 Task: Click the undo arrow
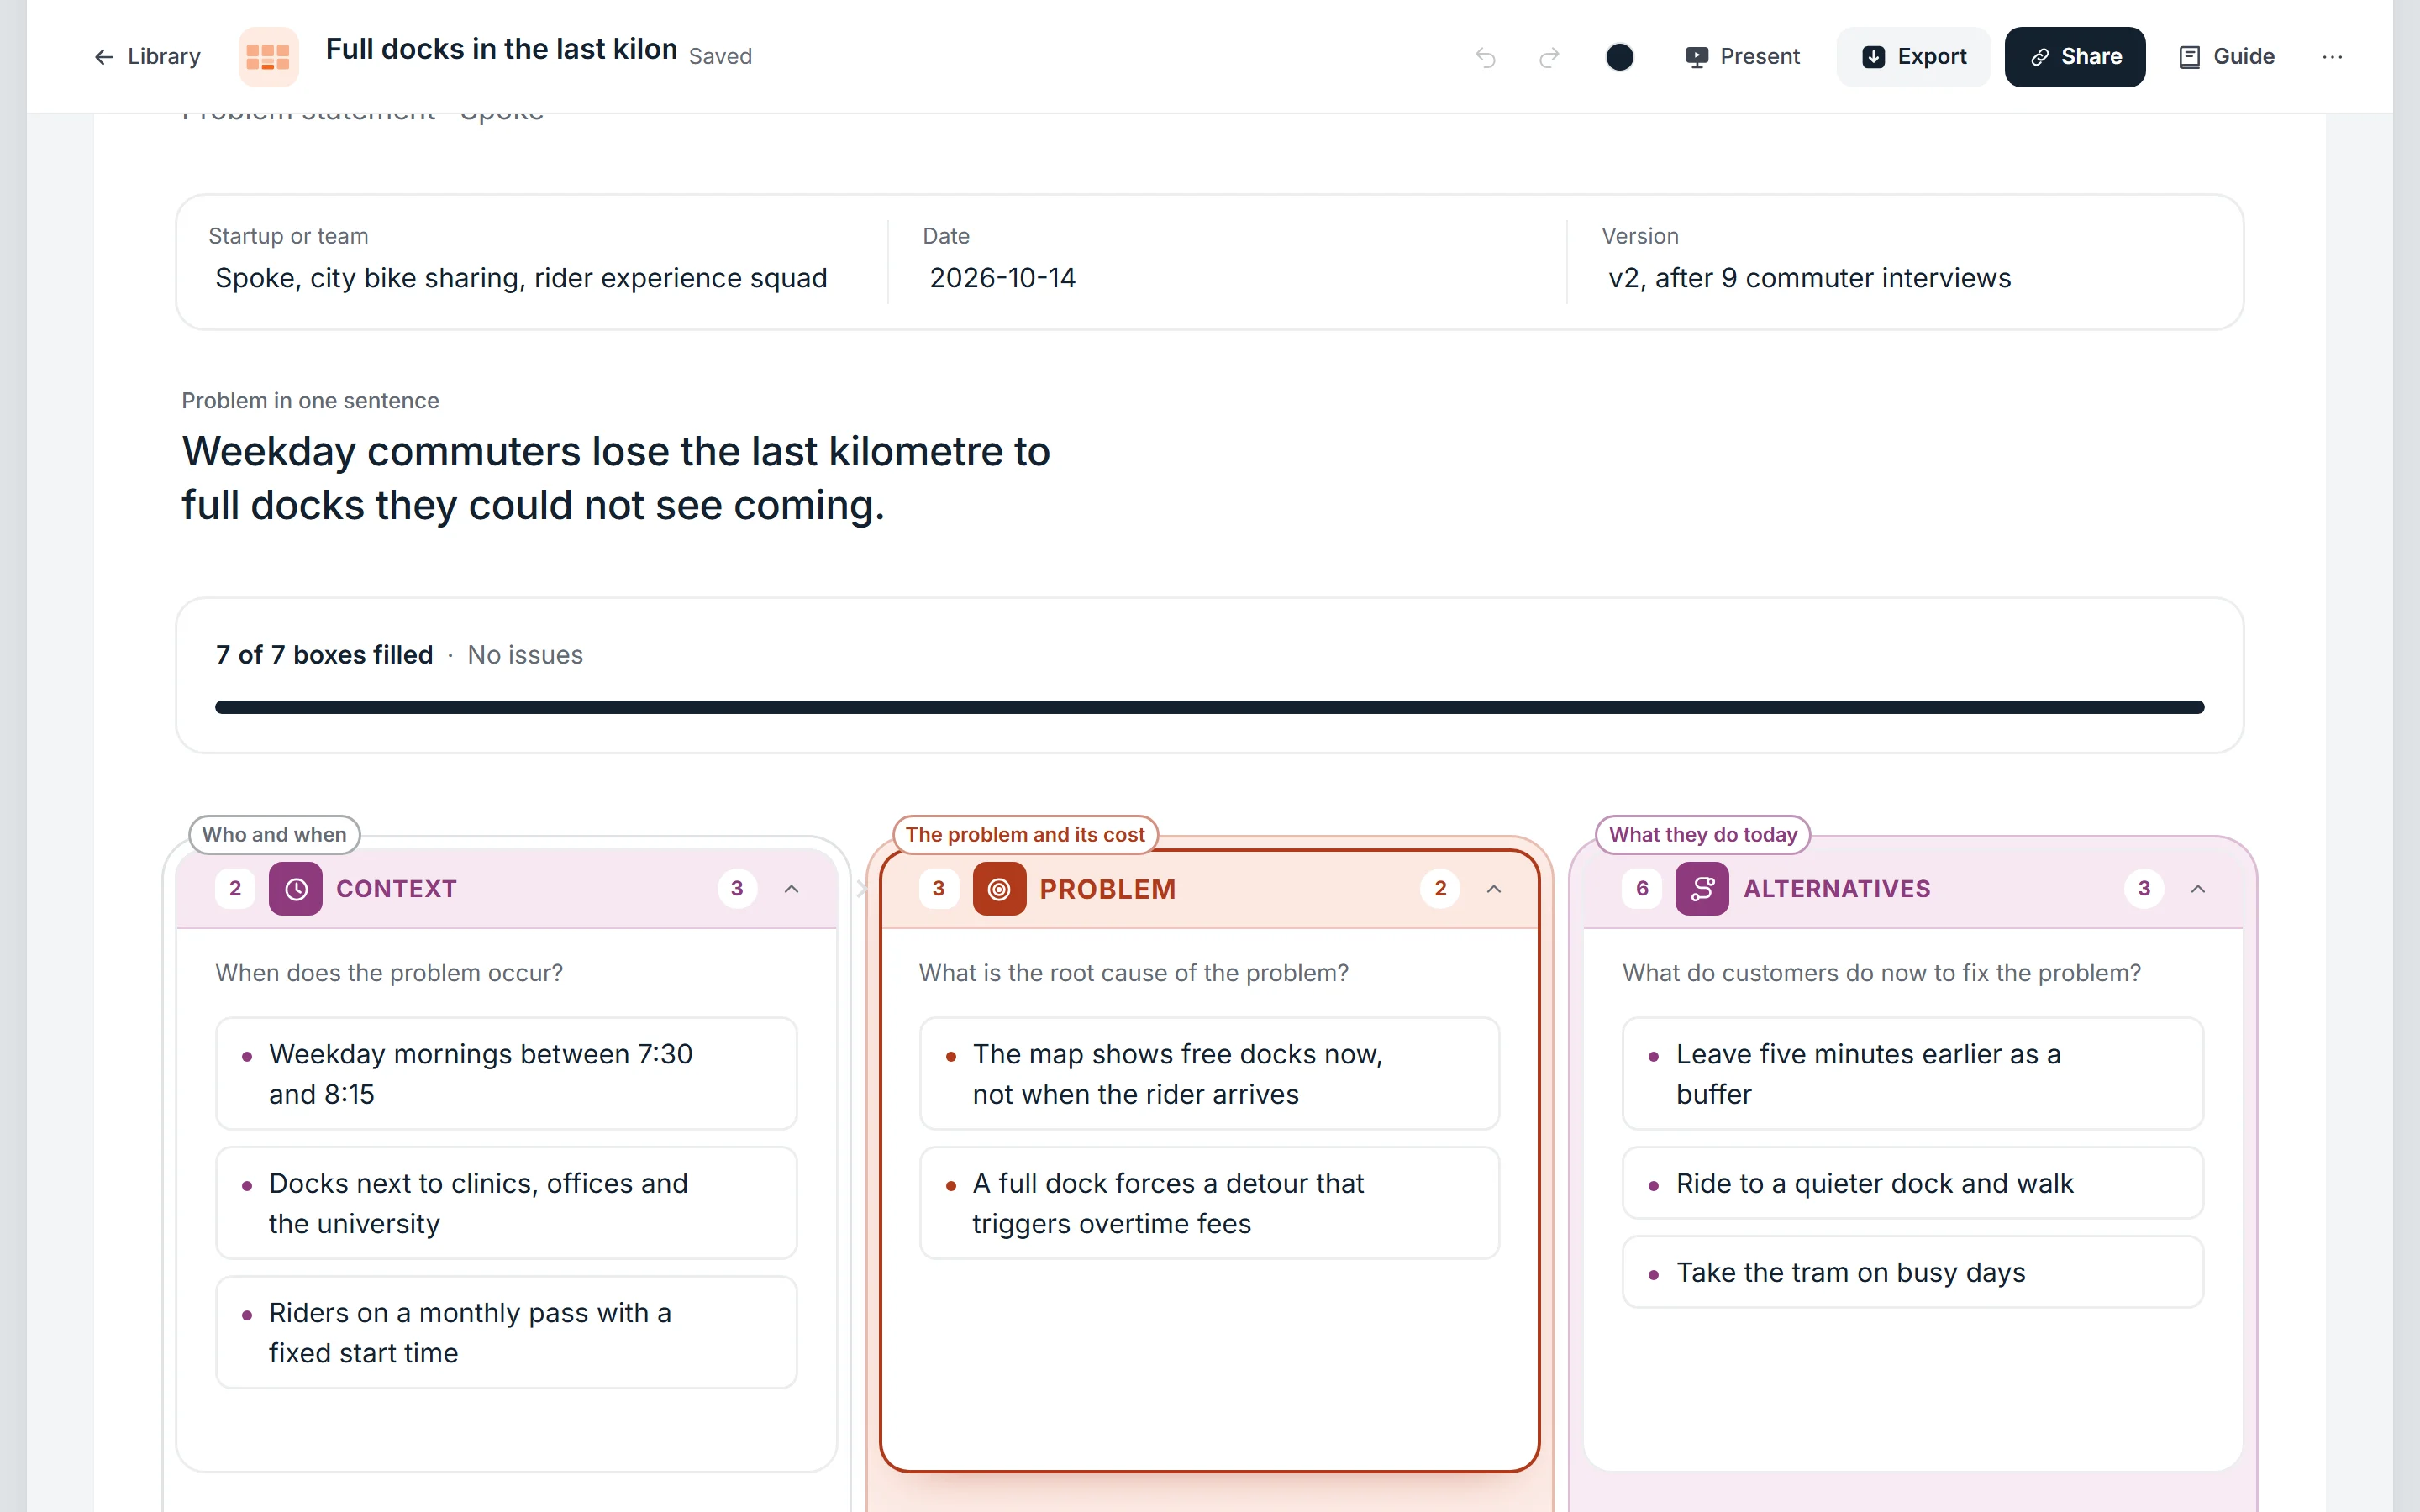[1485, 57]
